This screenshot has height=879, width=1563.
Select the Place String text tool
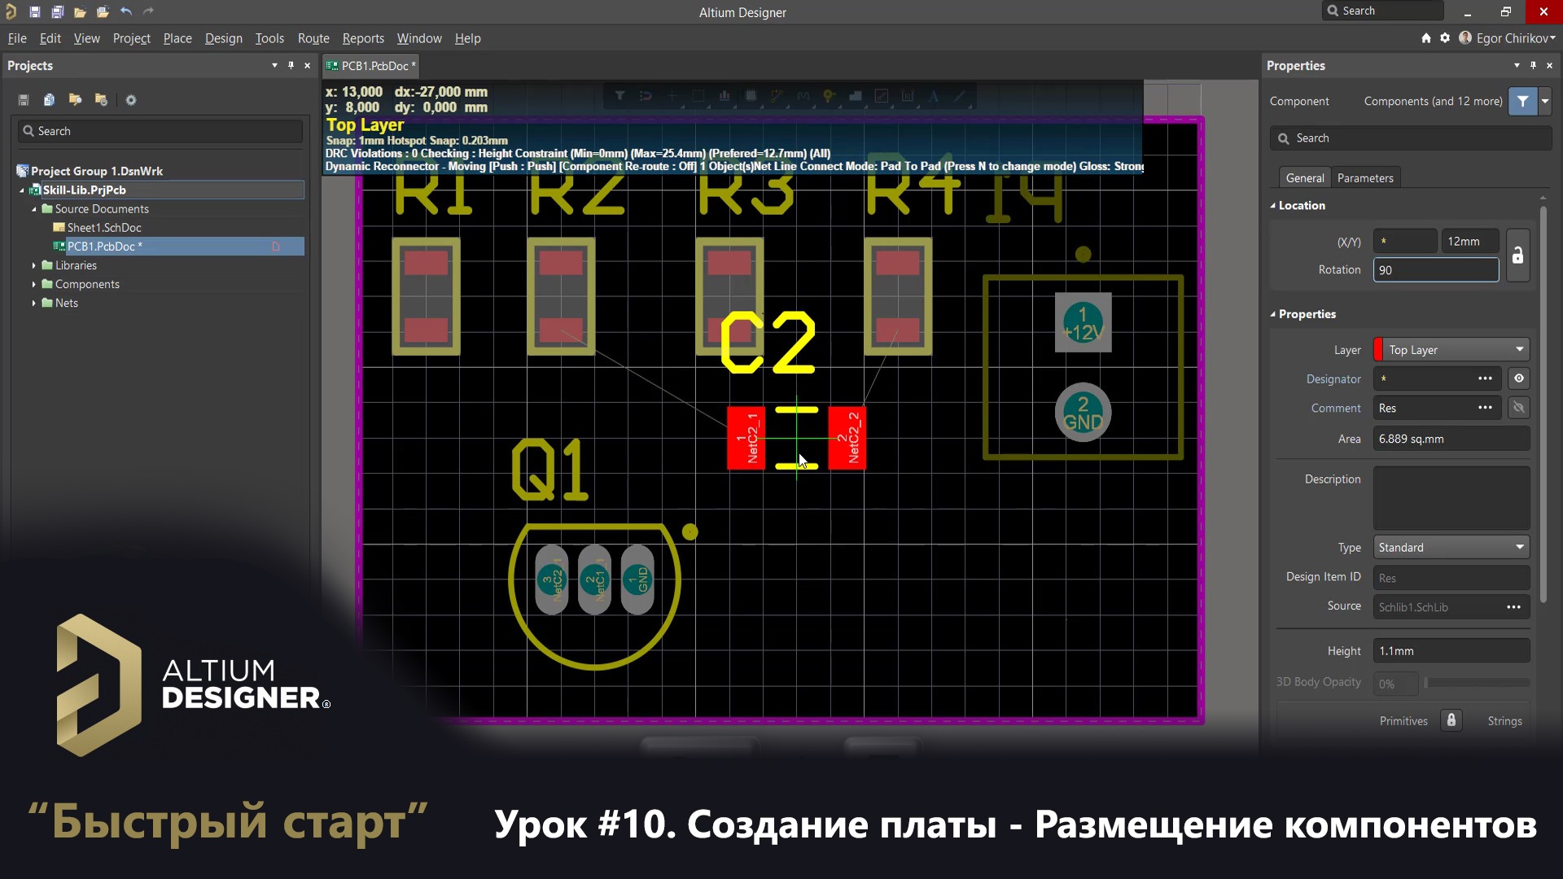934,96
